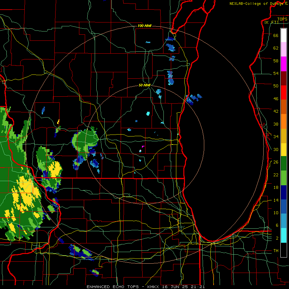Click the dark red legend swatch

point(284,78)
